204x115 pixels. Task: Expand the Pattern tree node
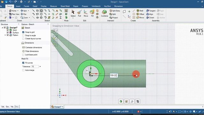point(5,35)
